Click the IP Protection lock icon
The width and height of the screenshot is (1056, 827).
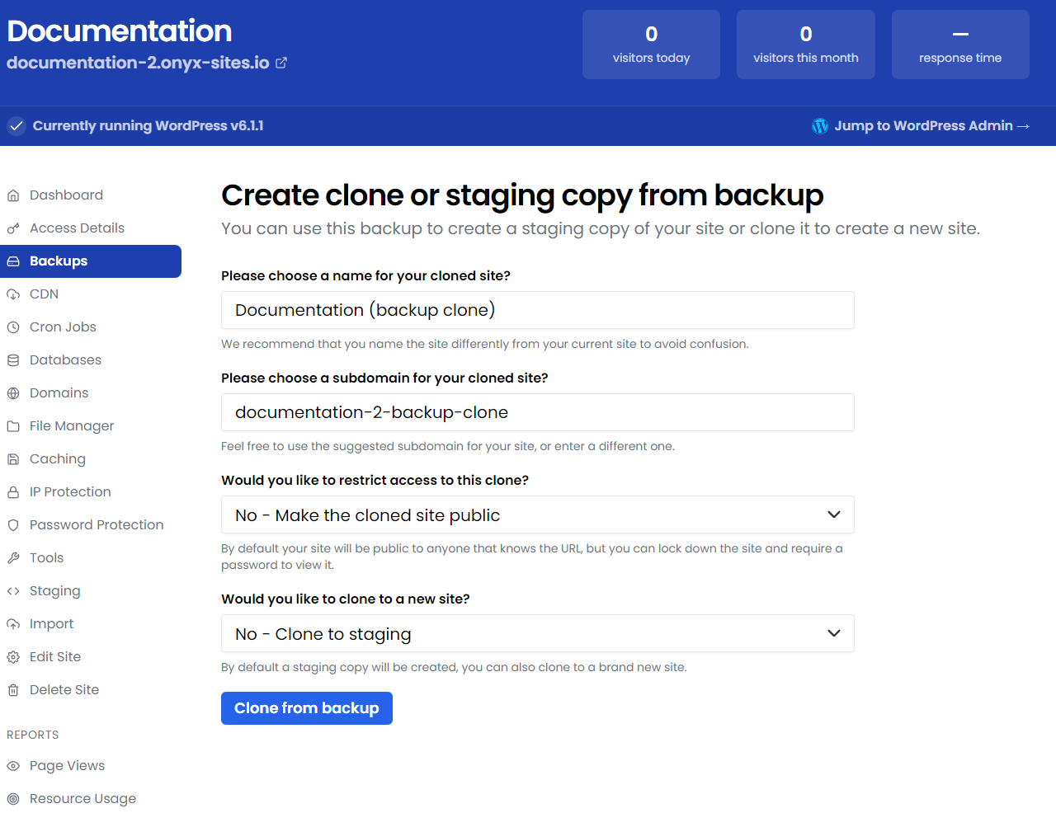tap(13, 492)
